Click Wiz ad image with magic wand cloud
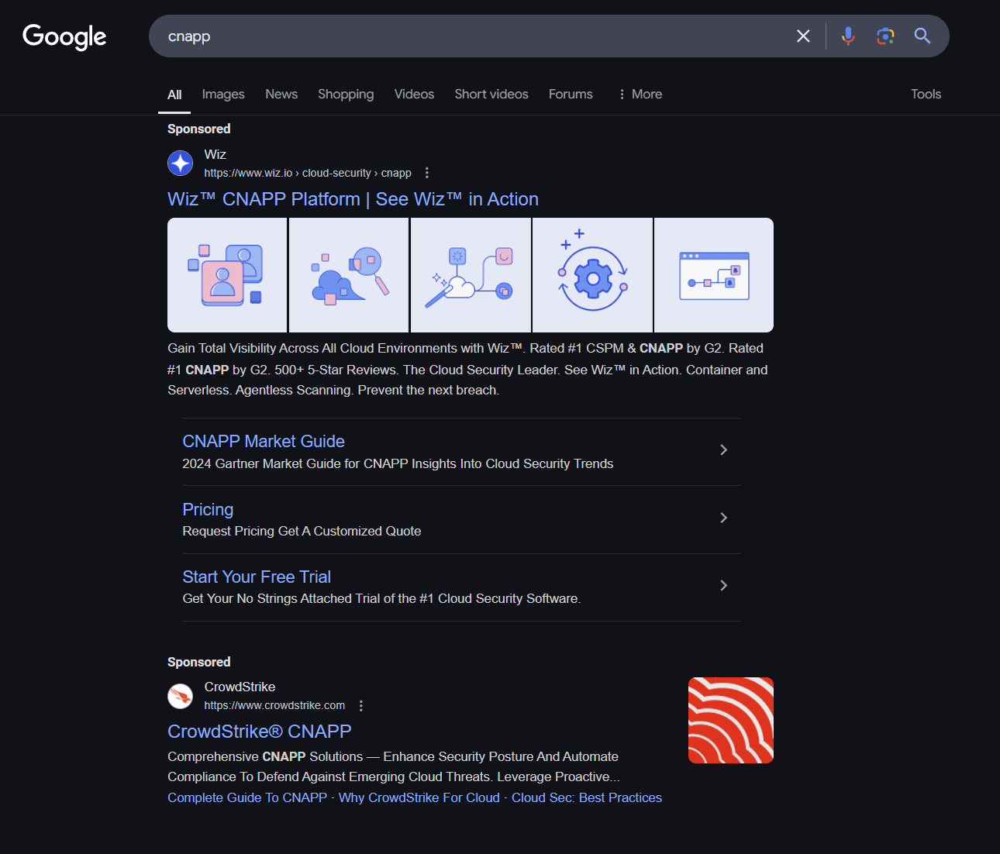 pyautogui.click(x=471, y=275)
